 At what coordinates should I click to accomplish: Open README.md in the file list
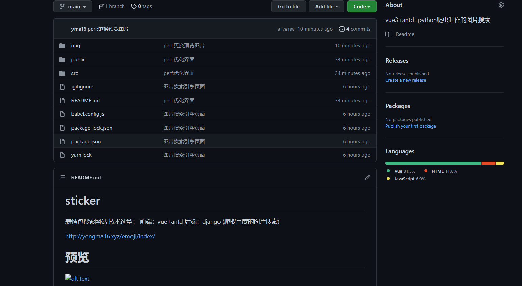coord(86,101)
